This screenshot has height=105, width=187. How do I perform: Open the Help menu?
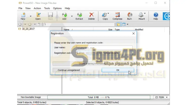[x=67, y=8]
